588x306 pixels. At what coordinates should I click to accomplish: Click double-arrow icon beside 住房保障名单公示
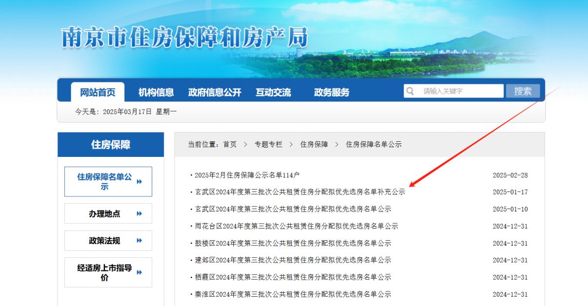coord(140,182)
